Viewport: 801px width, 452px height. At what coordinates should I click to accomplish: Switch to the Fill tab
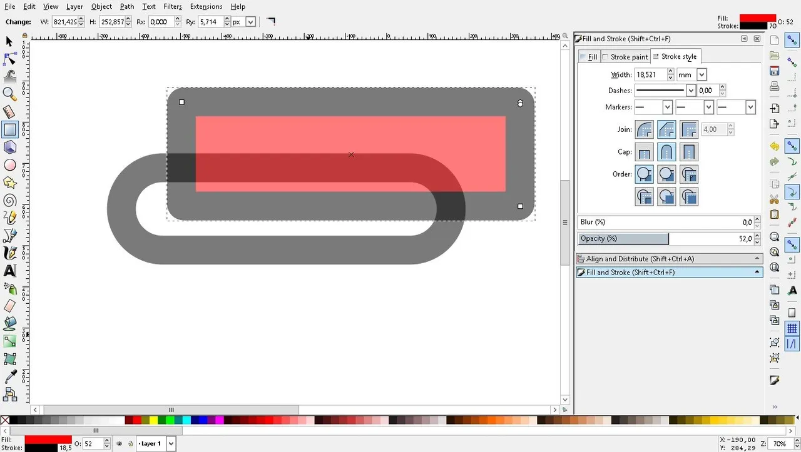pos(589,57)
